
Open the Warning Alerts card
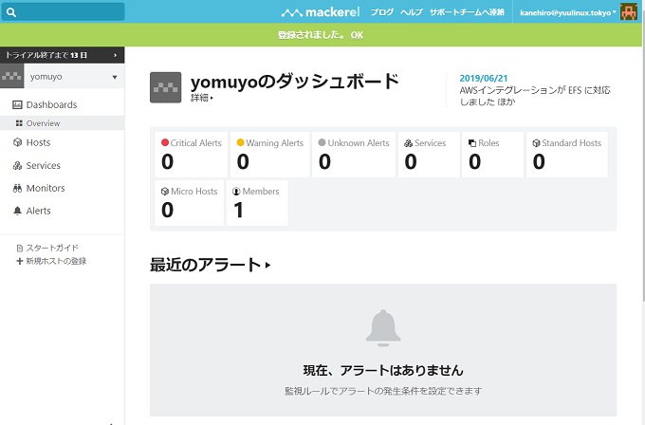[x=269, y=155]
